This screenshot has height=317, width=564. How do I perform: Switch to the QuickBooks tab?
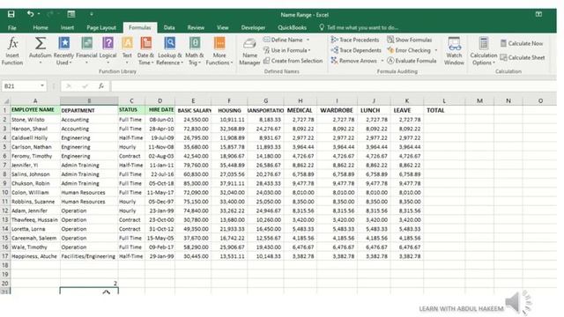coord(292,27)
